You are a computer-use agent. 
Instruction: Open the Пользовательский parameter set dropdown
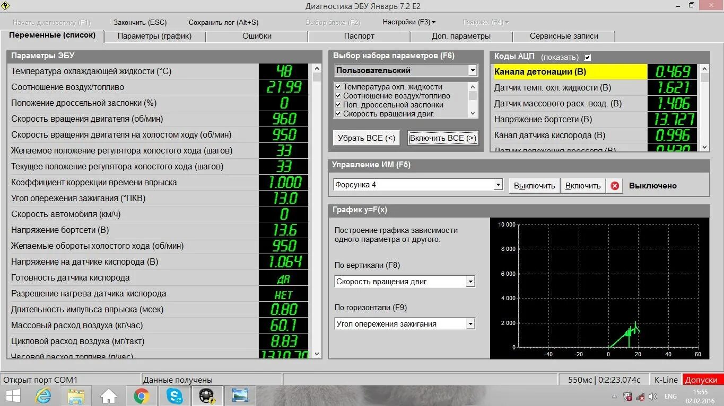473,70
